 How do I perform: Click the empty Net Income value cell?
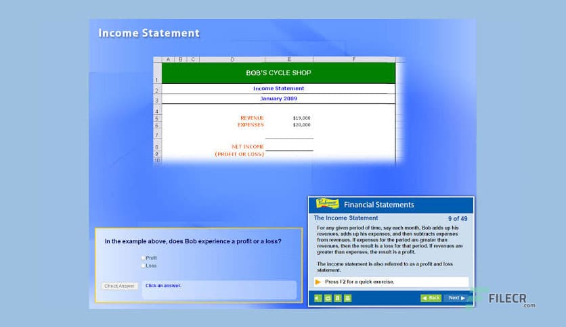pyautogui.click(x=289, y=145)
